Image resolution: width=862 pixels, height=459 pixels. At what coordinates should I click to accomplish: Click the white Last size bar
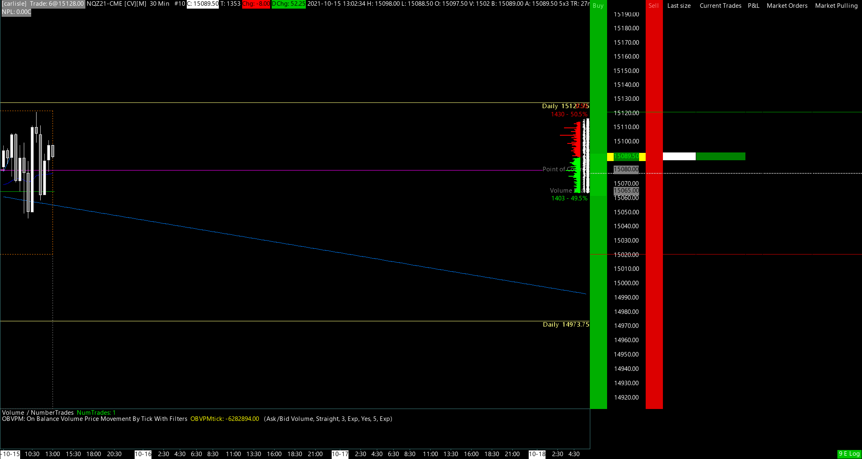(x=679, y=156)
